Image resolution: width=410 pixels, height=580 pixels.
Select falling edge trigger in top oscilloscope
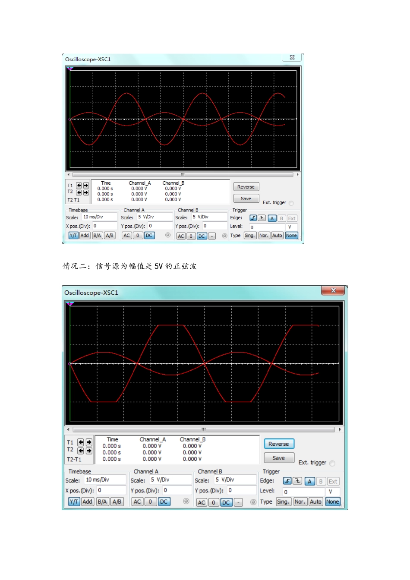262,218
